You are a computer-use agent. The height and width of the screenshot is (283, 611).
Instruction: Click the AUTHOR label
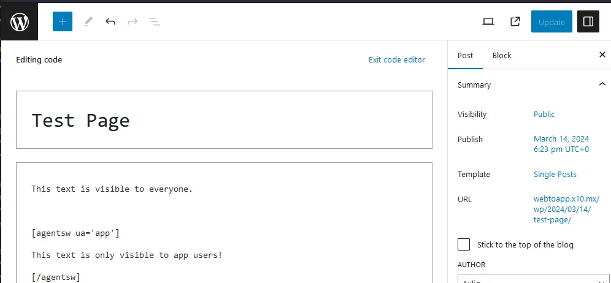click(x=472, y=265)
